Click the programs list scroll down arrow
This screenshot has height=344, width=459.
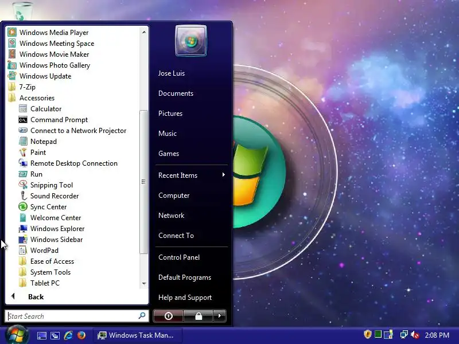coord(144,283)
